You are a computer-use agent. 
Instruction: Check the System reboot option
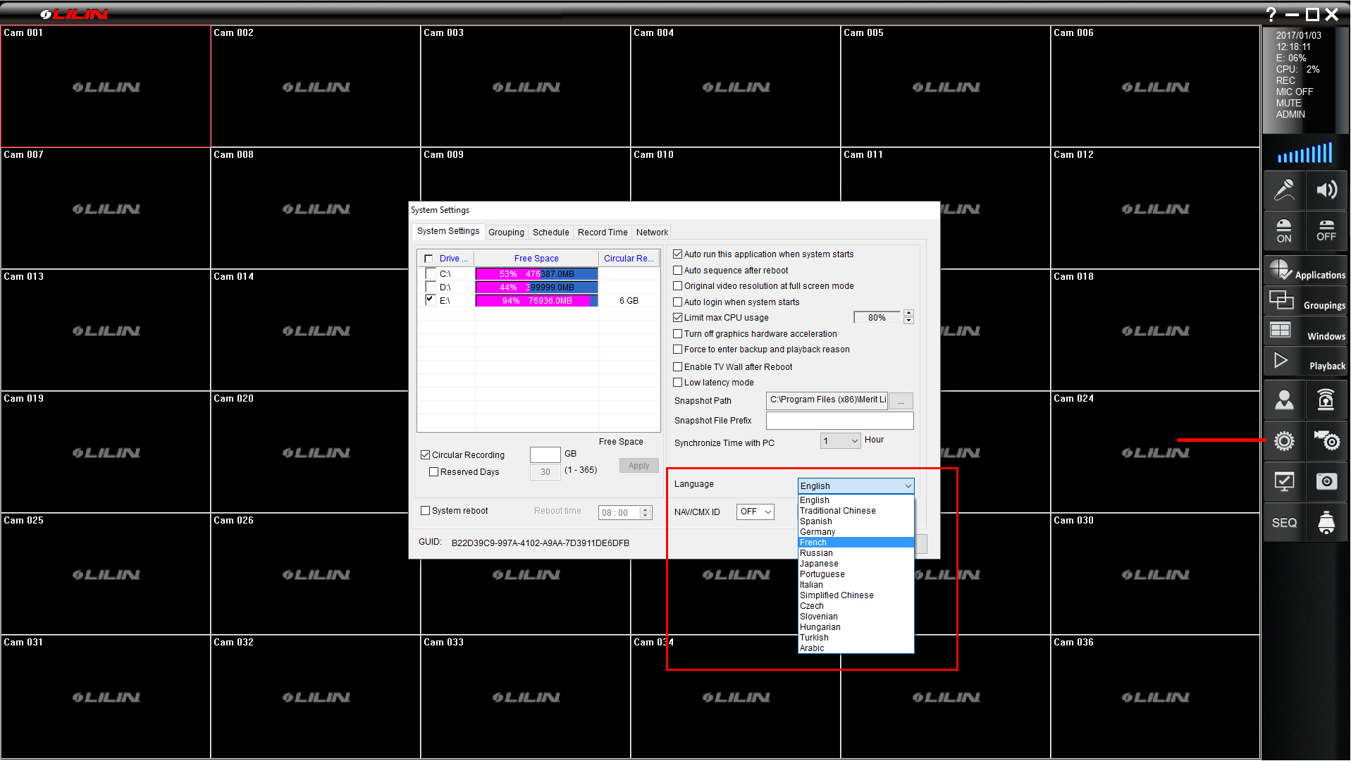coord(426,511)
